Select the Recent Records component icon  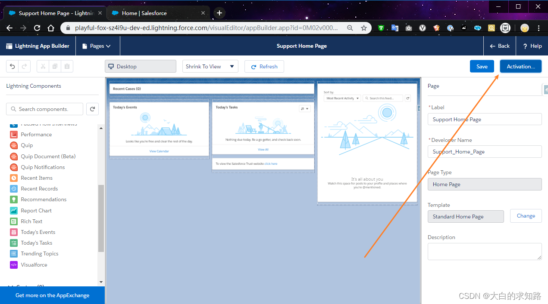pyautogui.click(x=14, y=189)
